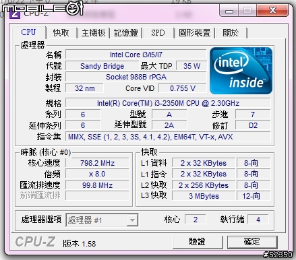Click the 核心 count value 2
This screenshot has height=260, width=296.
196,220
